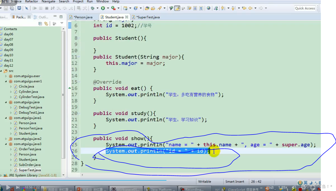Open the Refactor menu
Viewport: 336px width, 191px height.
point(32,2)
